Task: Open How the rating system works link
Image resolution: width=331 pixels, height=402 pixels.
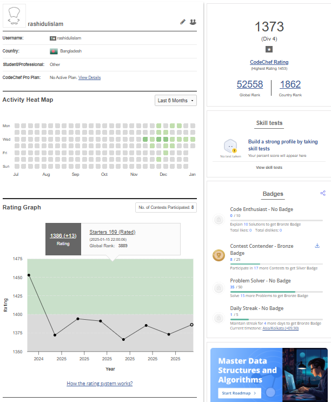Action: (x=100, y=384)
